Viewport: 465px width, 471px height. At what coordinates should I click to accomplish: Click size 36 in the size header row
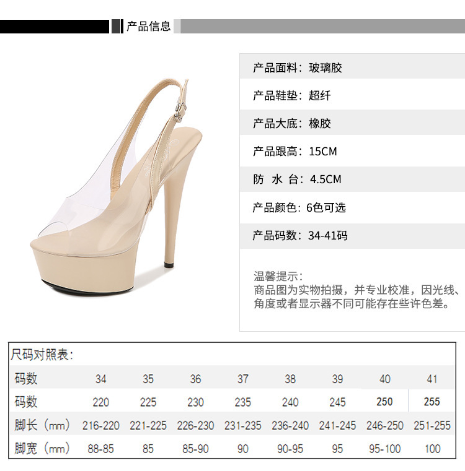[x=195, y=379]
